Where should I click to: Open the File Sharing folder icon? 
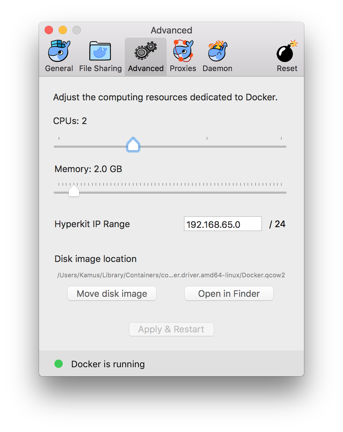click(x=100, y=51)
